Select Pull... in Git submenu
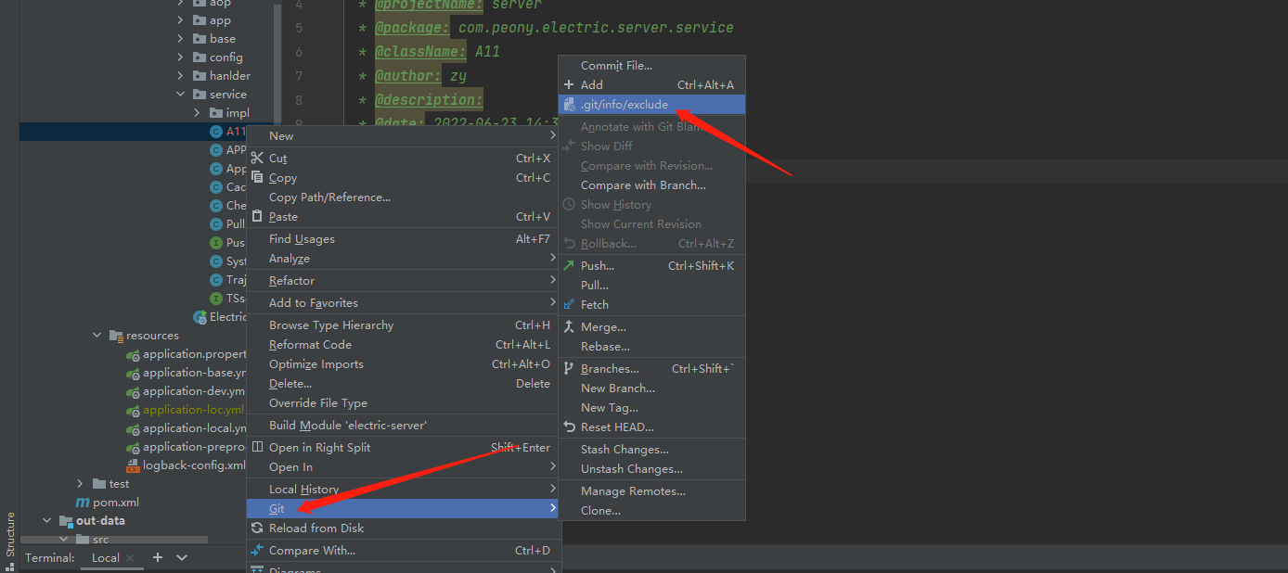 pyautogui.click(x=651, y=285)
